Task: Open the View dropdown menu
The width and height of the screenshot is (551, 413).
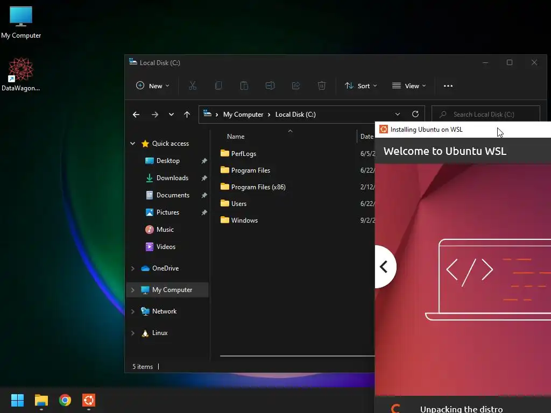Action: (x=409, y=86)
